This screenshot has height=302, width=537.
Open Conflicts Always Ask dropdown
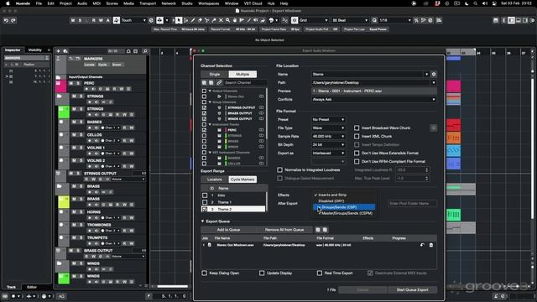[x=373, y=99]
